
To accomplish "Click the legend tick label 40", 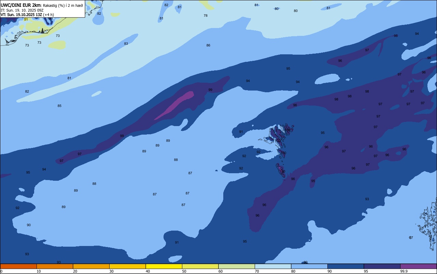I will click(148, 271).
